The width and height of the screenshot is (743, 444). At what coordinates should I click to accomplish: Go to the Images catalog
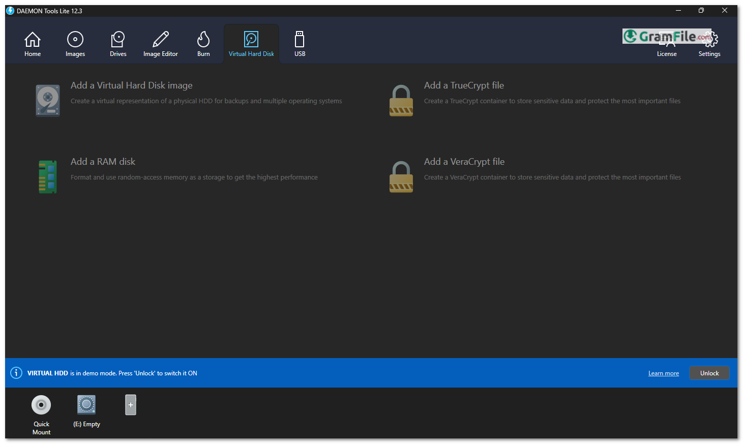[75, 44]
